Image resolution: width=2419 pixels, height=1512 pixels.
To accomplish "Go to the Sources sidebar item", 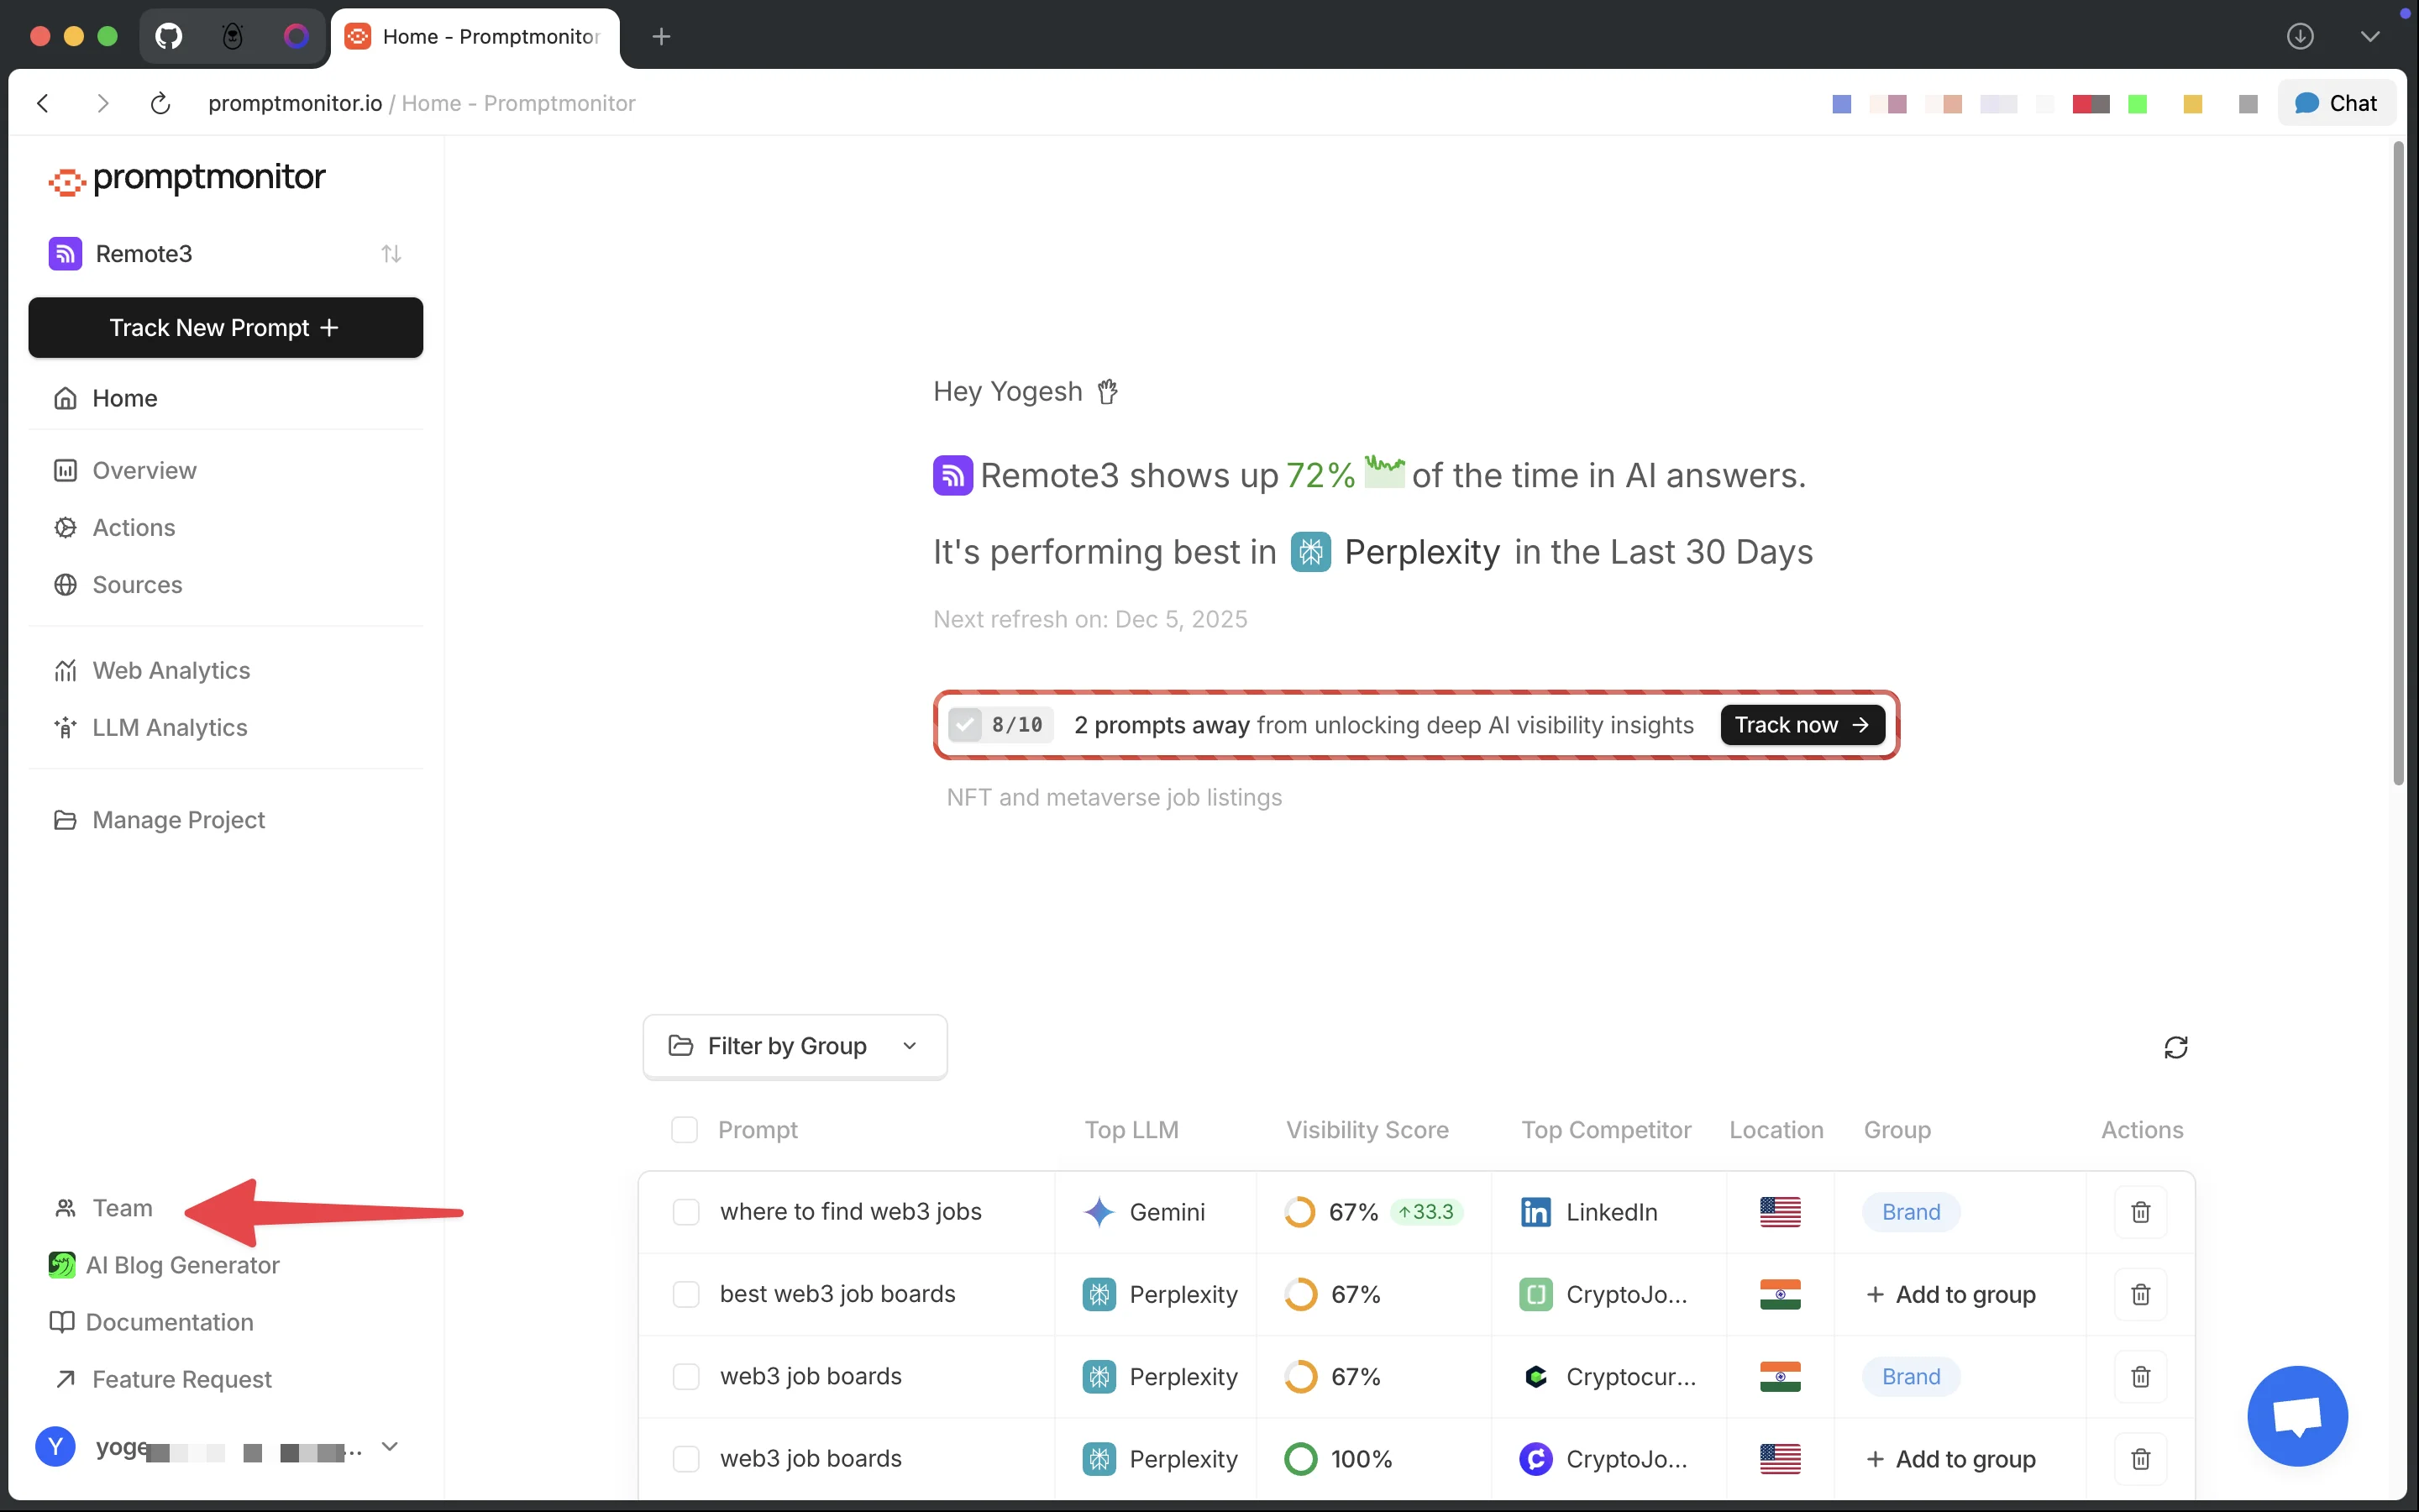I will tap(137, 584).
